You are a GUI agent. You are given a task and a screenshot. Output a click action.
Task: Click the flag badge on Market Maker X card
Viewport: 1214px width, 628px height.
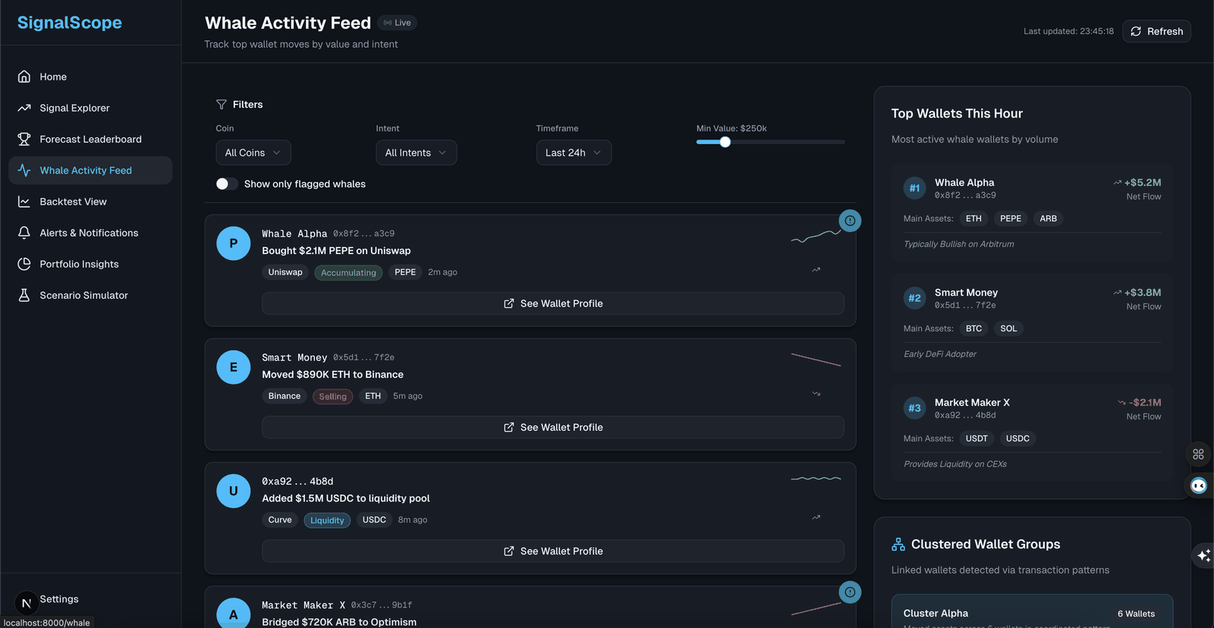(850, 592)
